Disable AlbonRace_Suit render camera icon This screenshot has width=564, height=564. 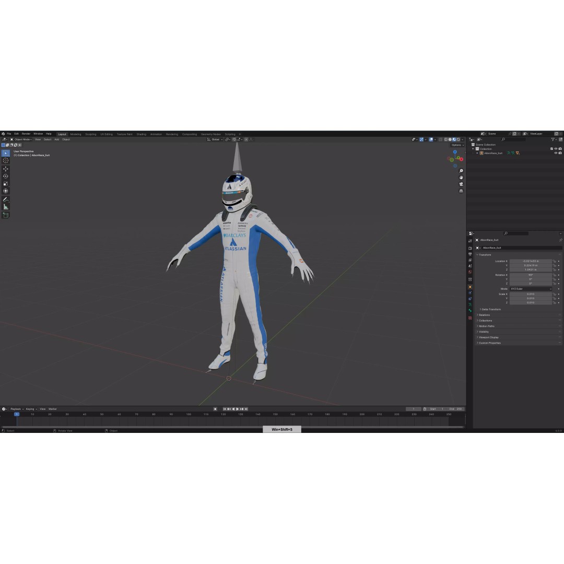560,153
